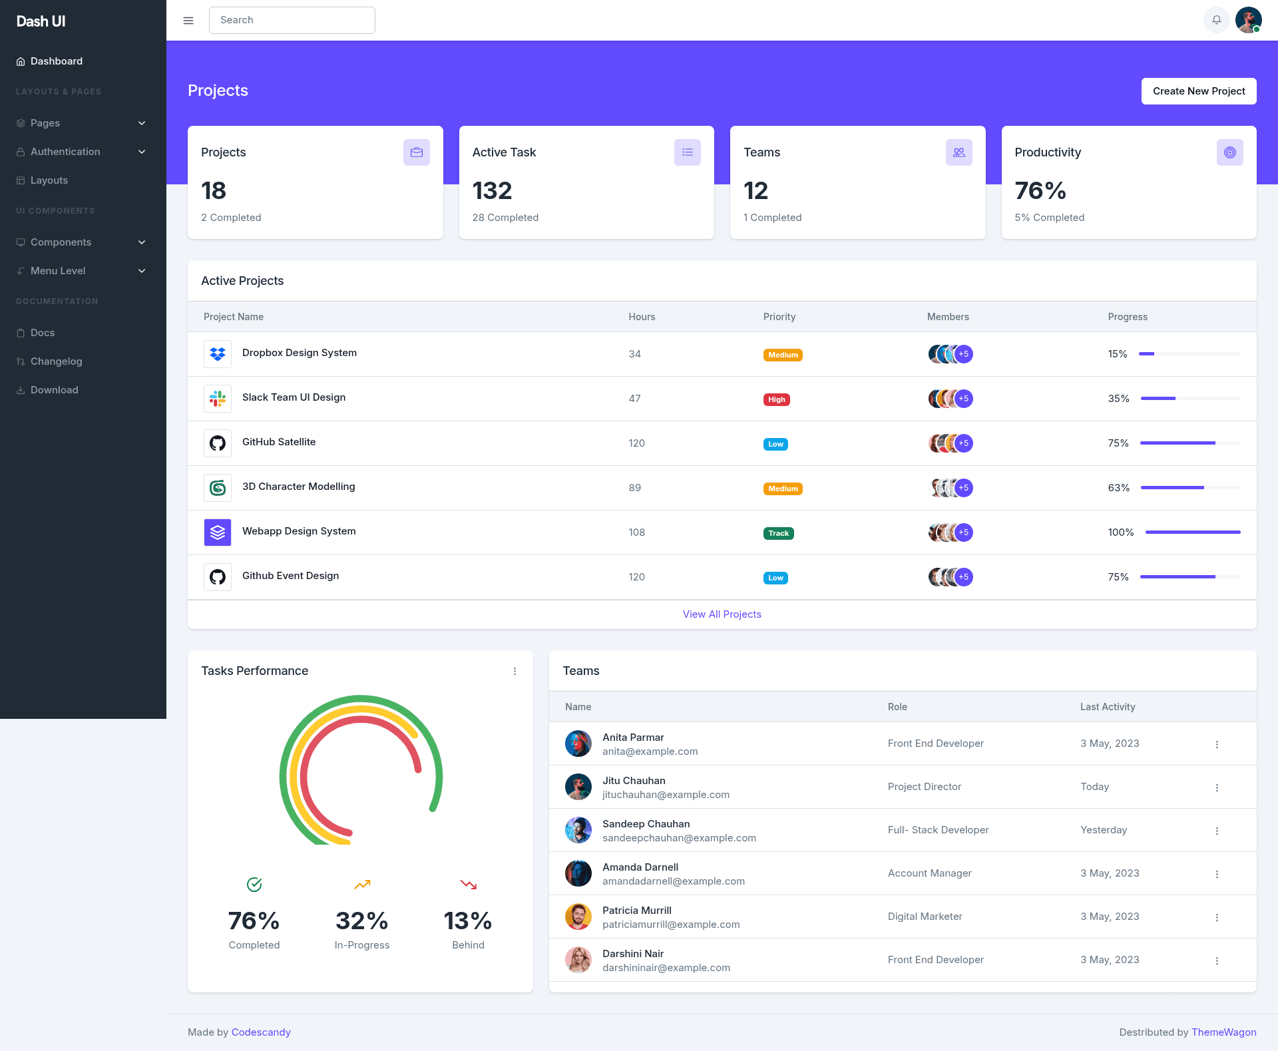
Task: Click the target icon on Productivity card
Action: coord(1230,152)
